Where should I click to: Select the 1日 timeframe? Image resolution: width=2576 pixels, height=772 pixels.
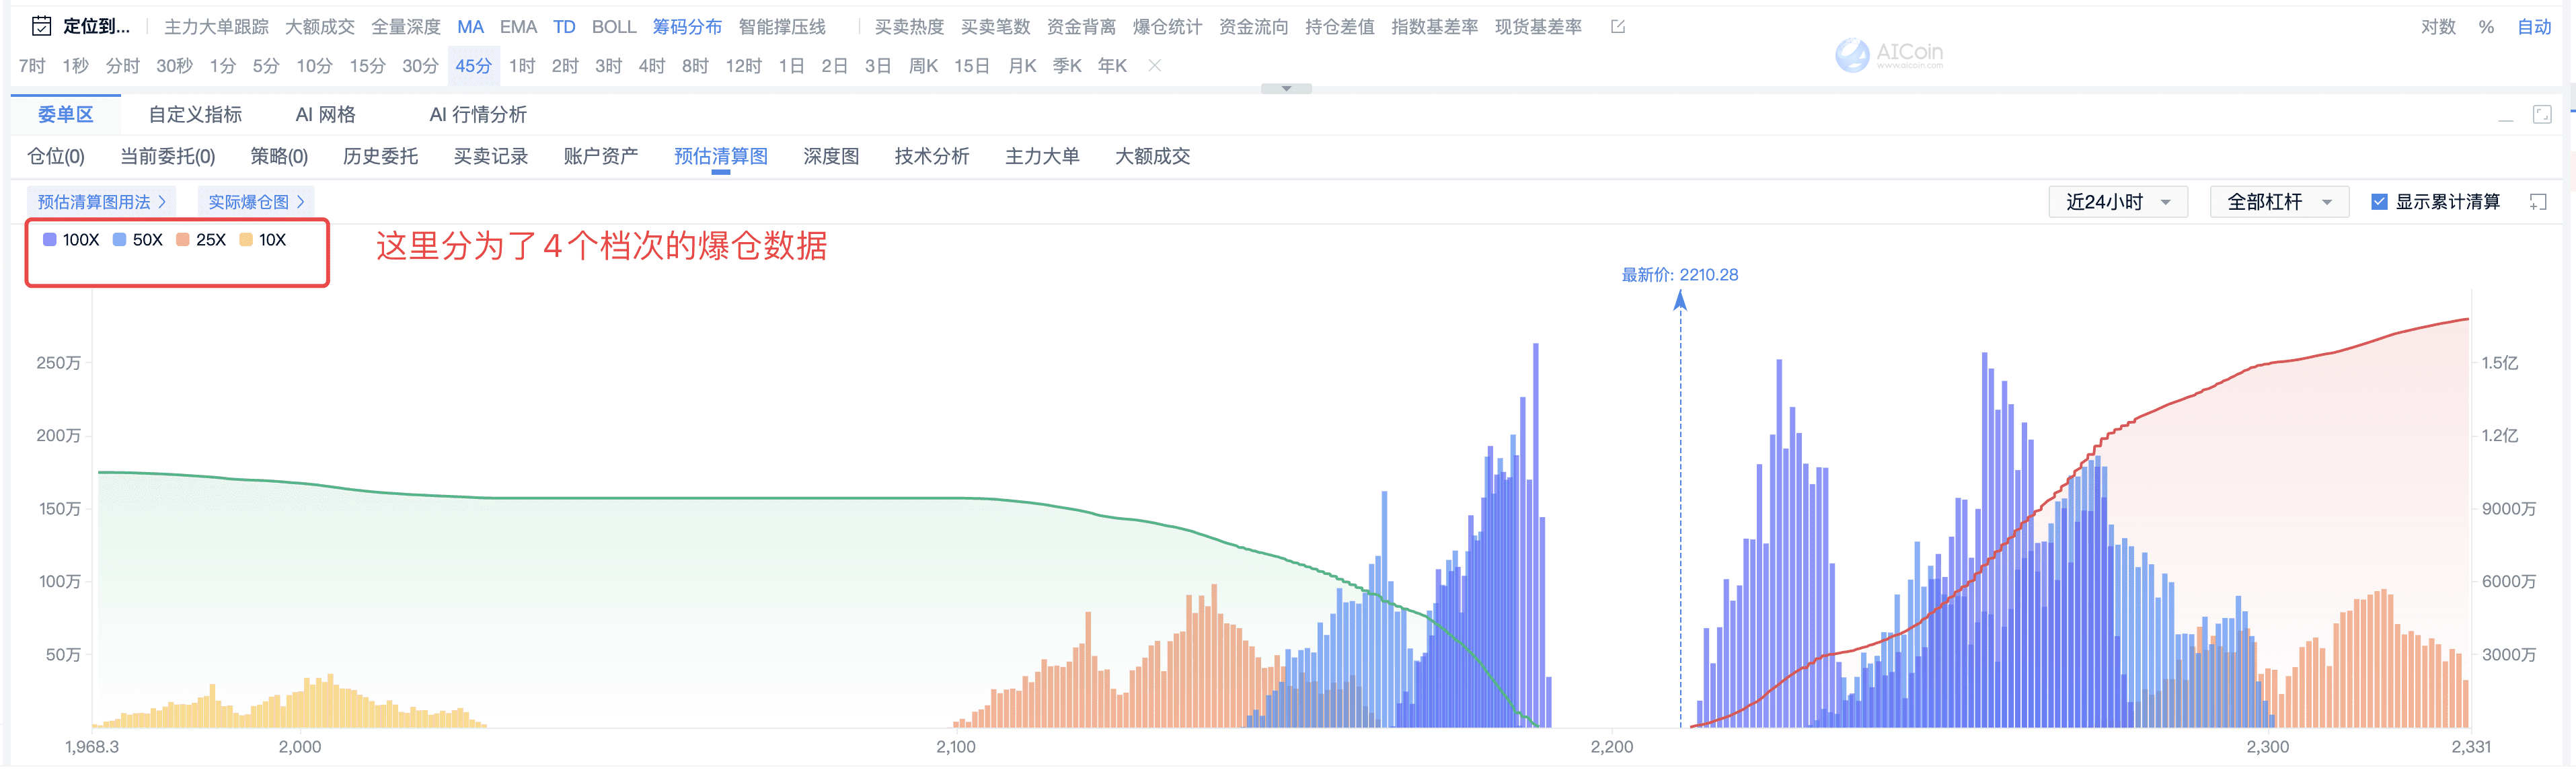pyautogui.click(x=791, y=66)
